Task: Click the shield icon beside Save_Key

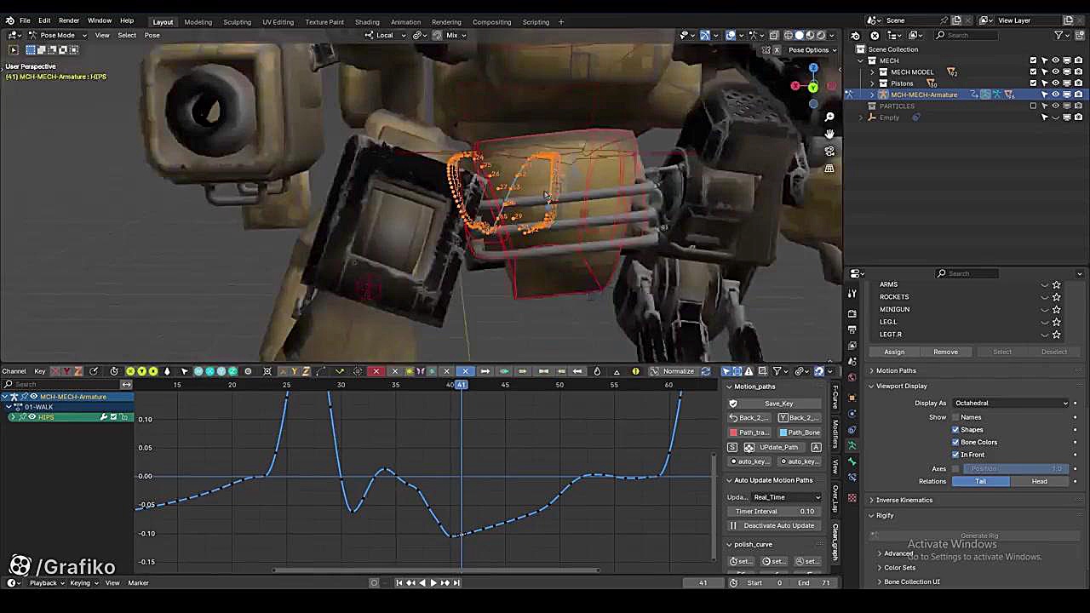Action: tap(733, 404)
